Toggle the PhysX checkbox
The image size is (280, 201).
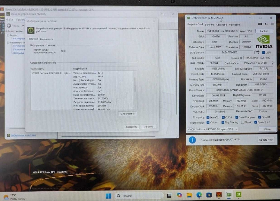pyautogui.click(x=242, y=122)
